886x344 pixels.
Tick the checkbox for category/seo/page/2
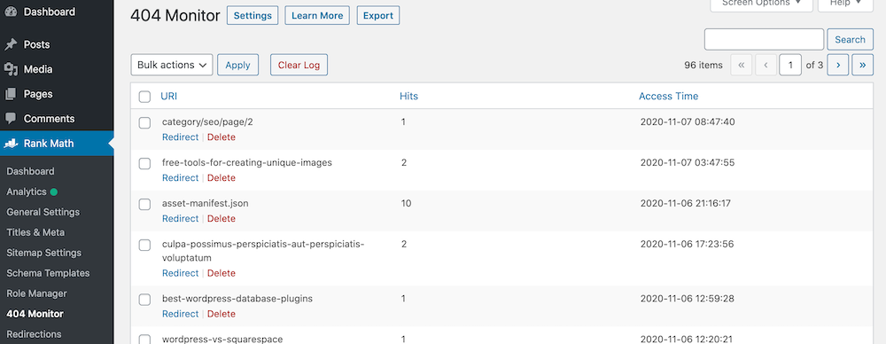click(144, 122)
